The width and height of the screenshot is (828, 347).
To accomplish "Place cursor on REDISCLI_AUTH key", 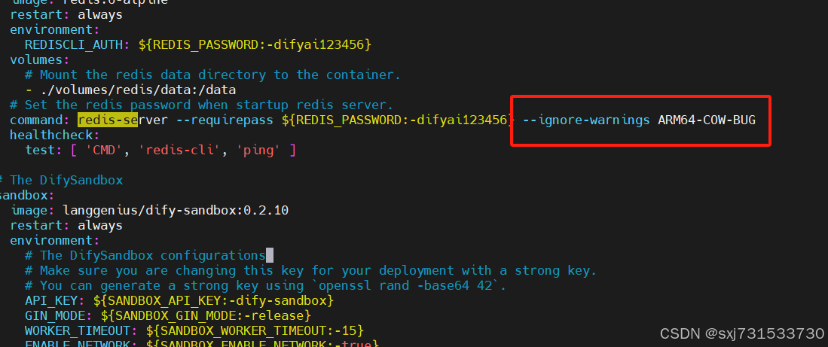I will 74,45.
